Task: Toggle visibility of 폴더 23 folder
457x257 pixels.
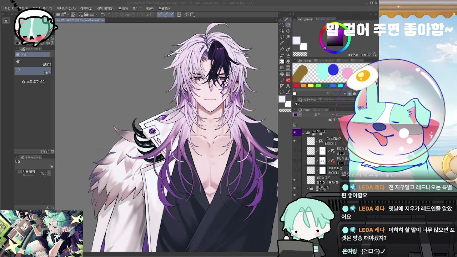Action: (x=295, y=188)
